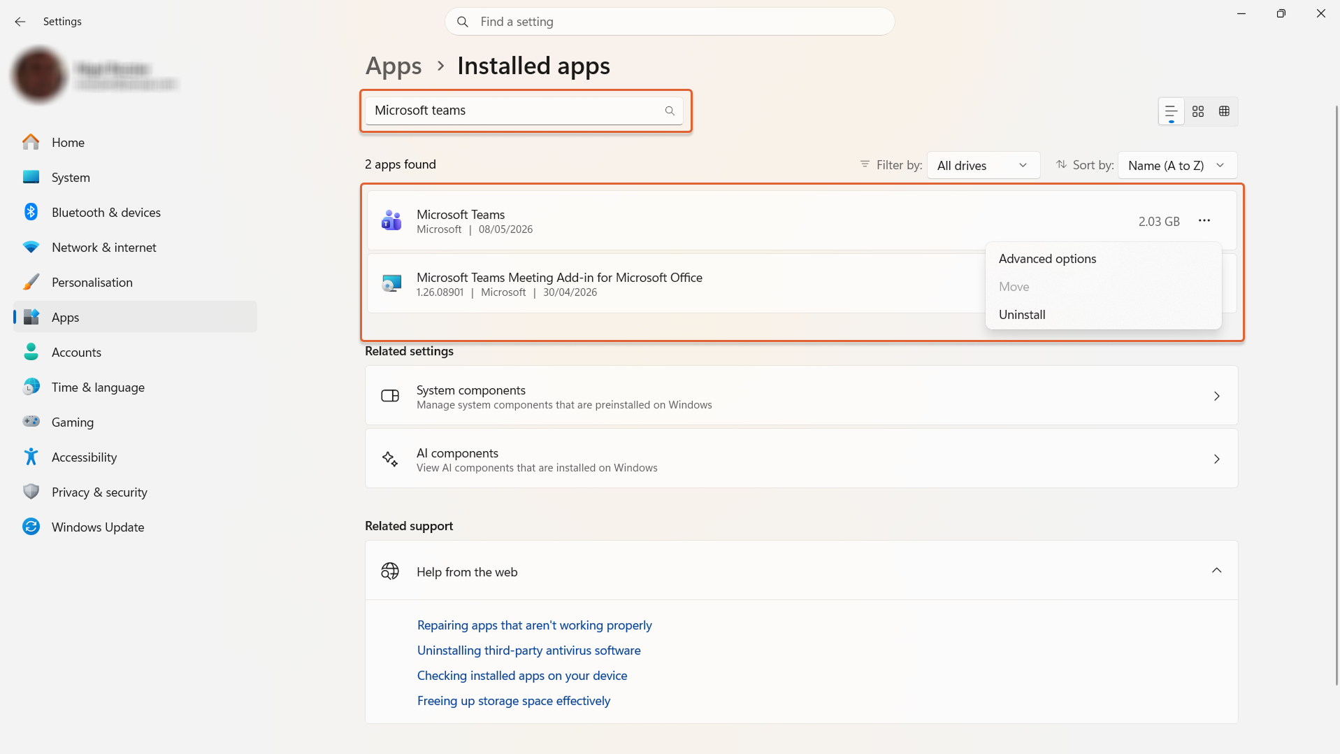Screen dimensions: 1340x754
Task: Click the Time & language globe icon
Action: (31, 387)
